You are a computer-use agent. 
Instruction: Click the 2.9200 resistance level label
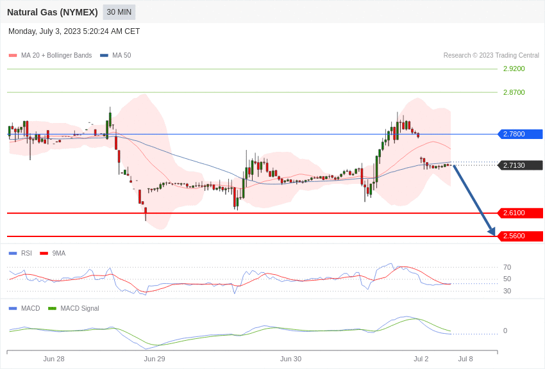[x=514, y=69]
